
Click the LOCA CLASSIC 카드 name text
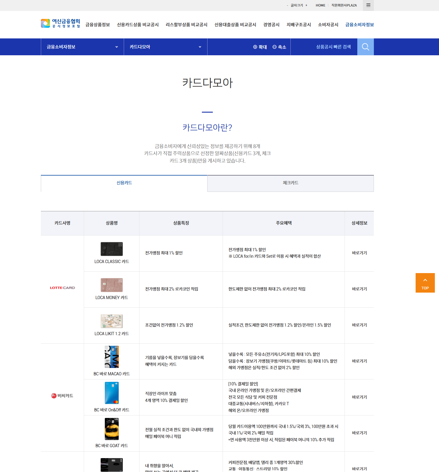point(112,262)
